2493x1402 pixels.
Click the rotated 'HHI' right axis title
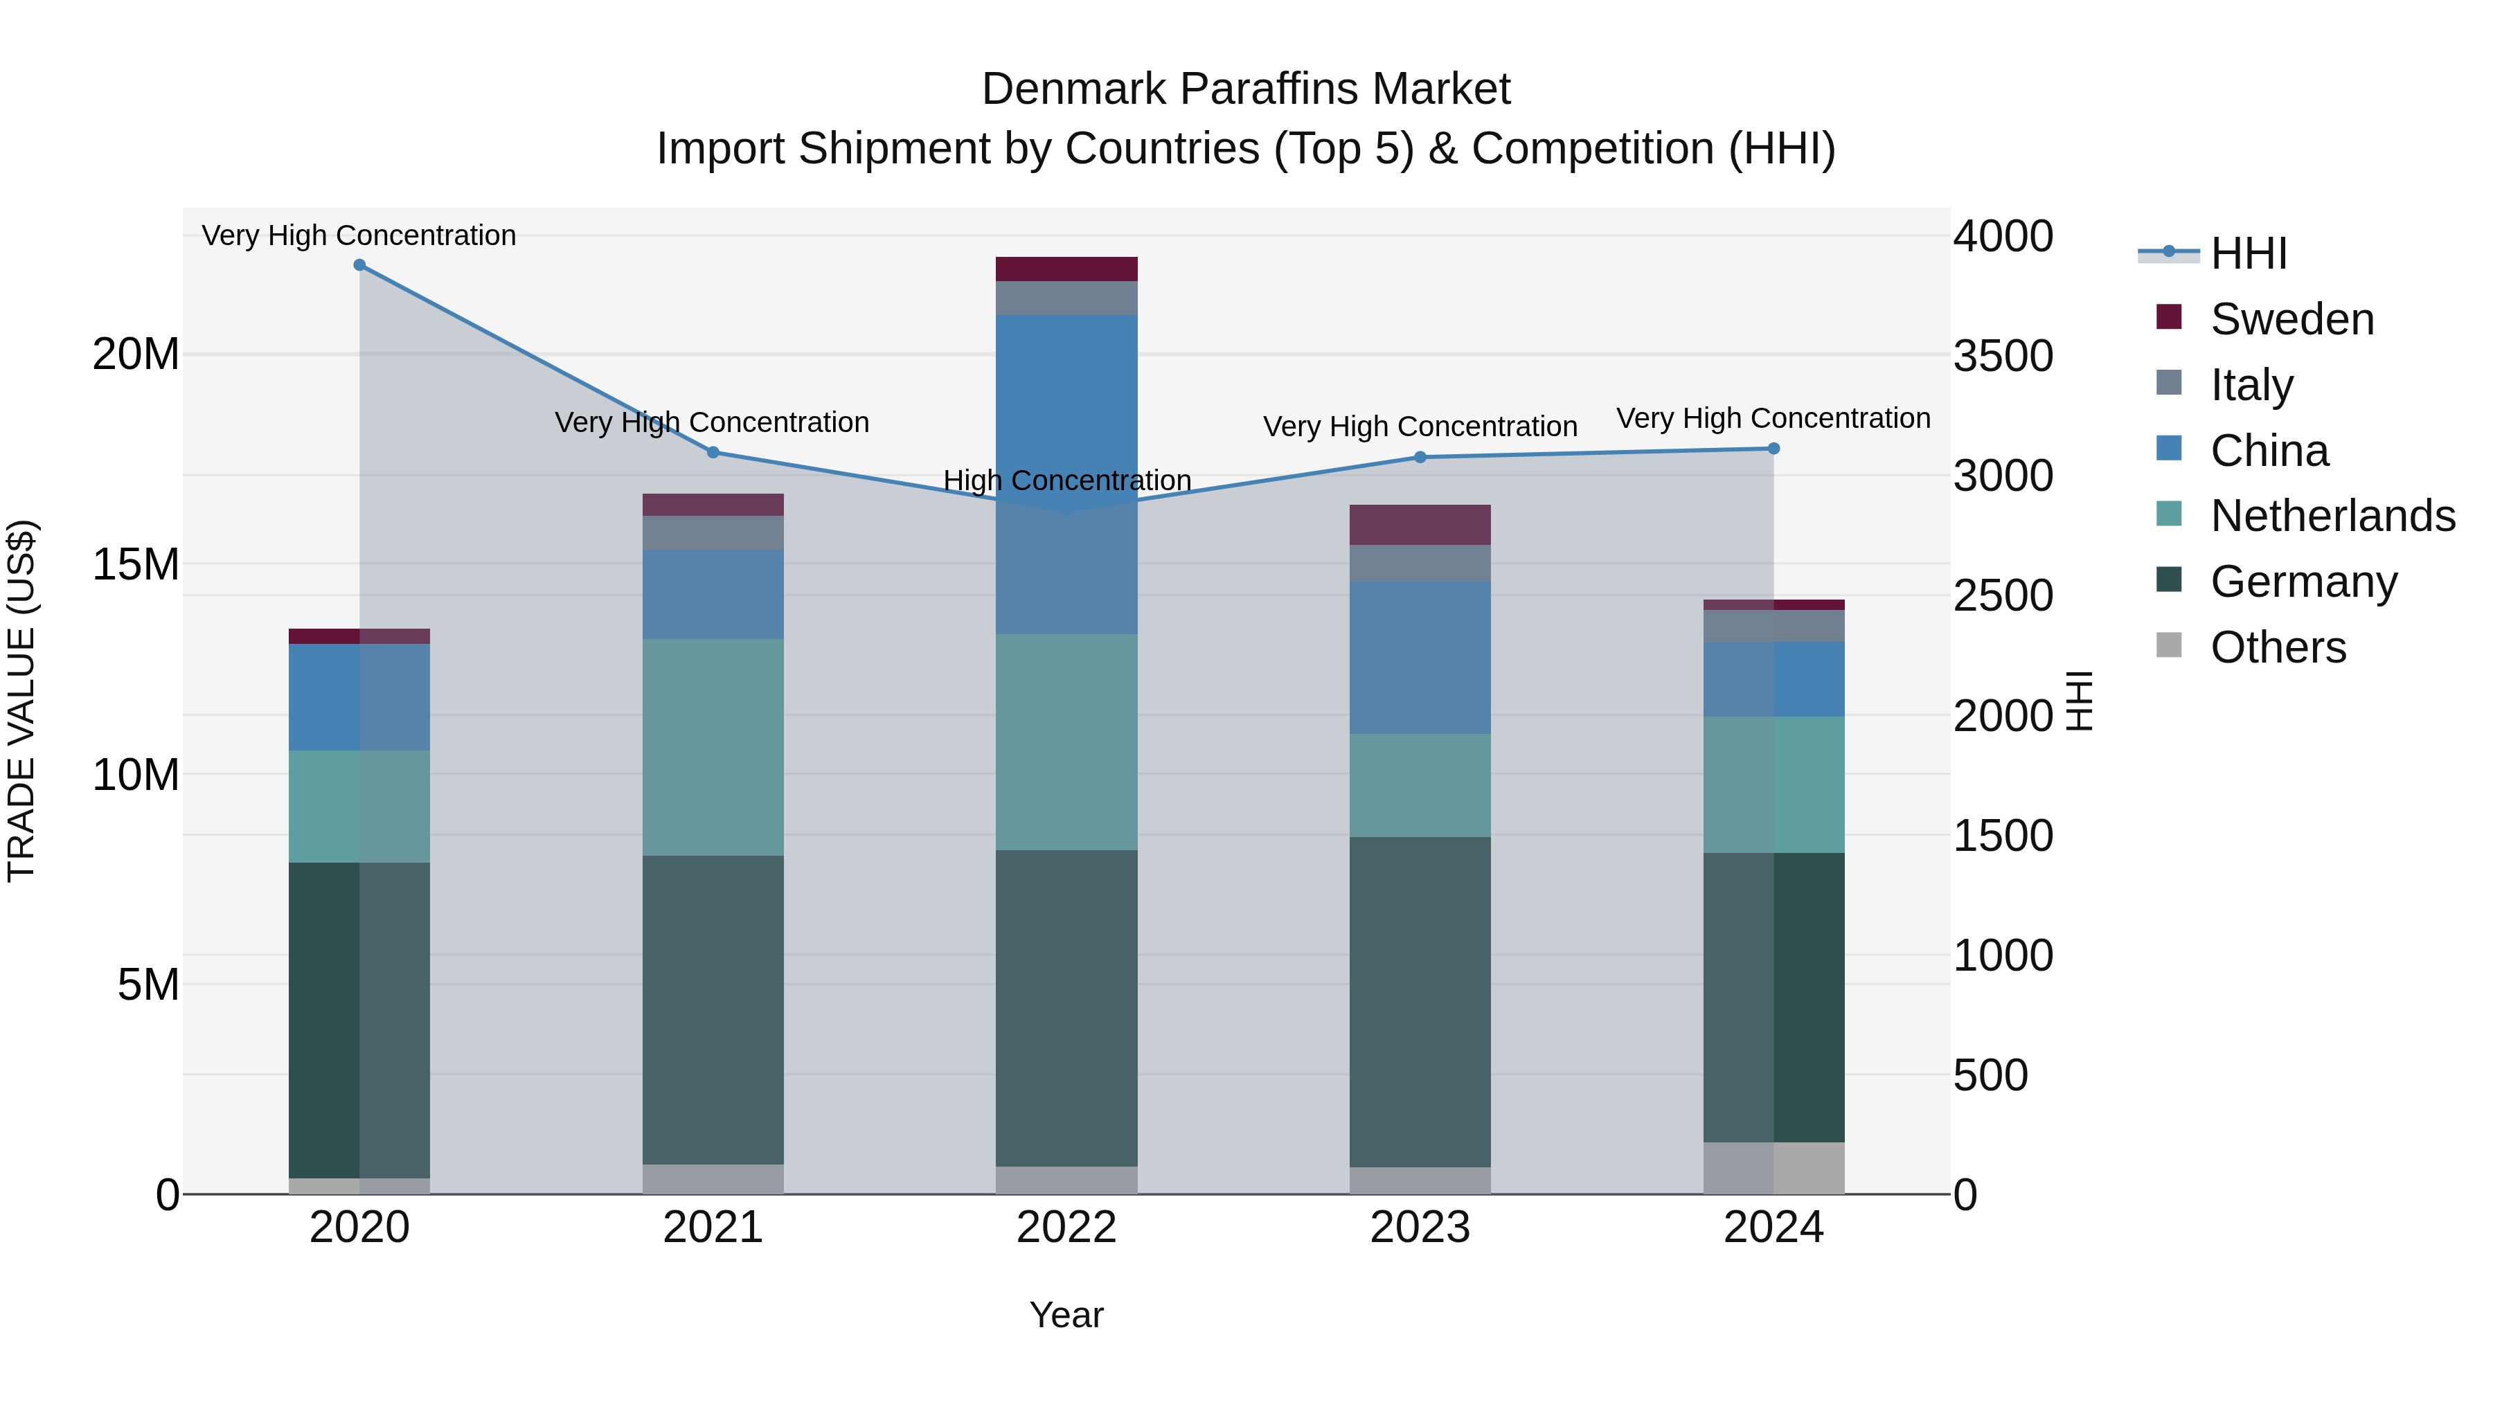click(2079, 701)
